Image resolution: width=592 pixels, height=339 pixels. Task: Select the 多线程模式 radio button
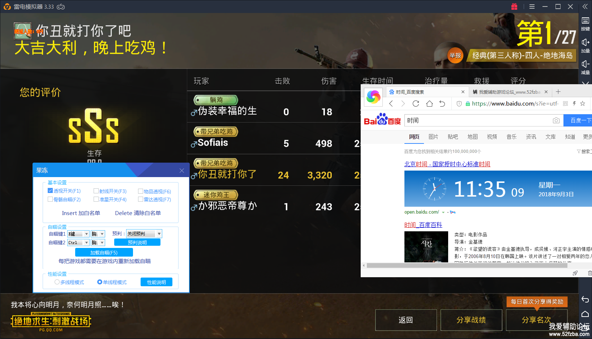(x=57, y=282)
